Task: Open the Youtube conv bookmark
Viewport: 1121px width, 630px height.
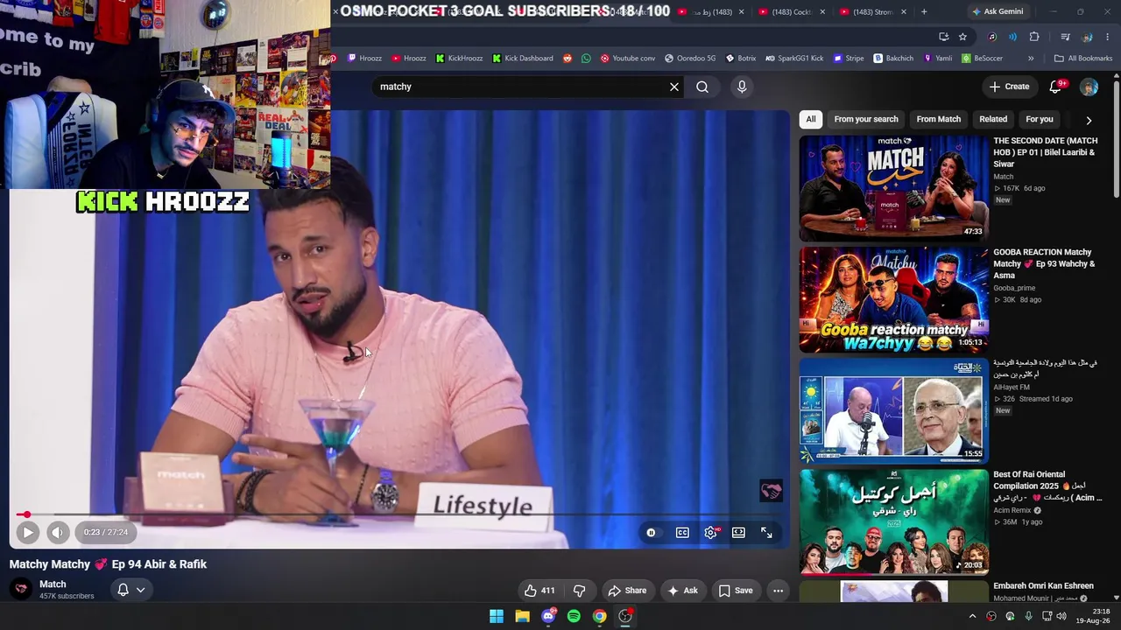Action: [628, 59]
